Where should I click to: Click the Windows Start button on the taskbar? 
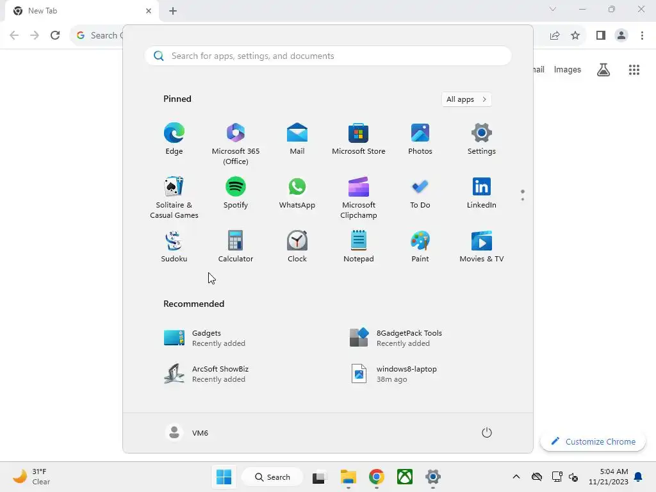tap(224, 477)
